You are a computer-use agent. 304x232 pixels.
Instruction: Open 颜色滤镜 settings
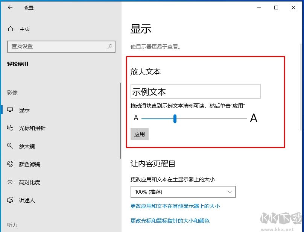pos(29,164)
